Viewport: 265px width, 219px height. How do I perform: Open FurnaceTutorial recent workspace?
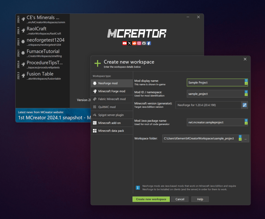[x=43, y=54]
